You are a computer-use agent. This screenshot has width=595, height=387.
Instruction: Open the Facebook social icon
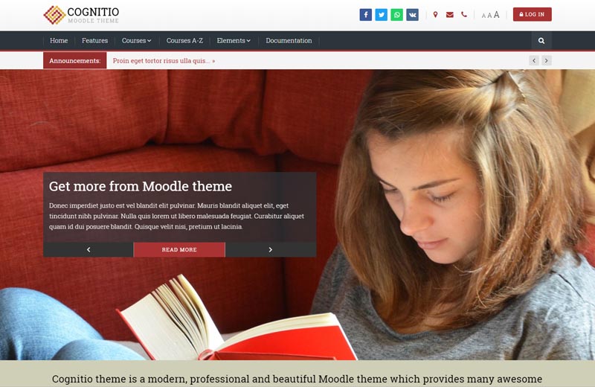click(365, 15)
